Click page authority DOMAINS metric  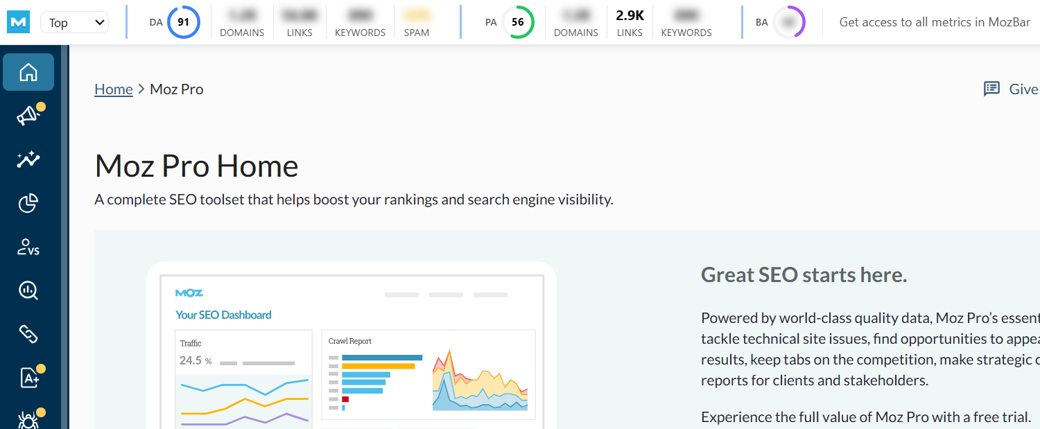576,22
